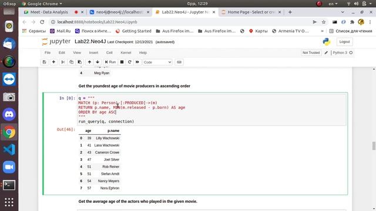Click the age column header
376x211 pixels.
click(88, 131)
